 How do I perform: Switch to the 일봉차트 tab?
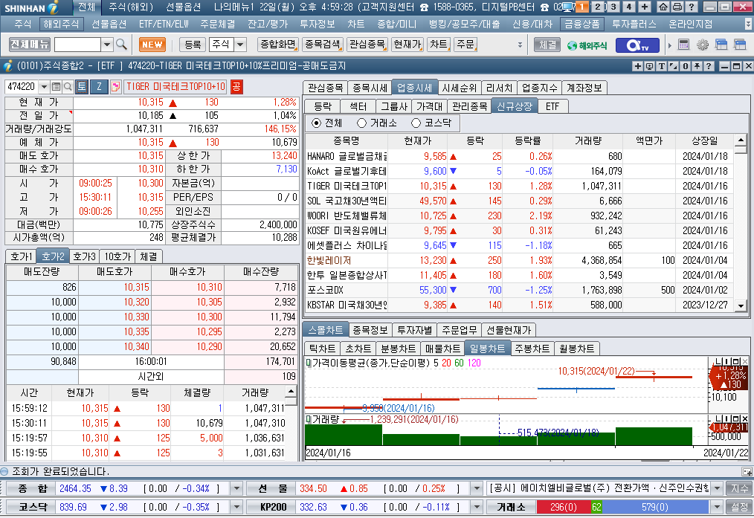[487, 349]
